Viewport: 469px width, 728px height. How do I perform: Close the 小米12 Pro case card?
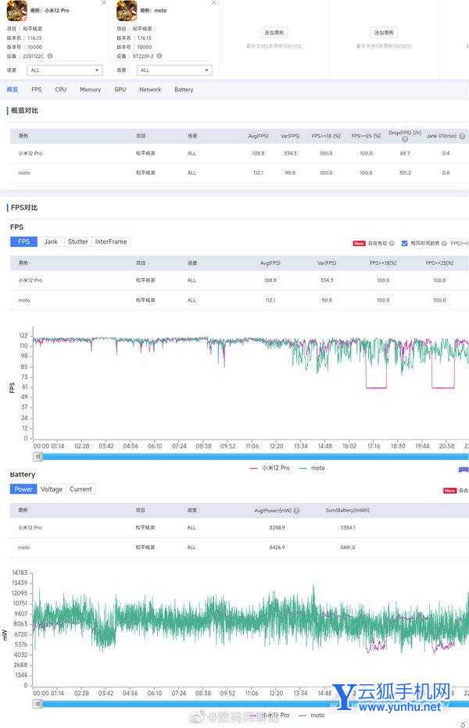(104, 3)
